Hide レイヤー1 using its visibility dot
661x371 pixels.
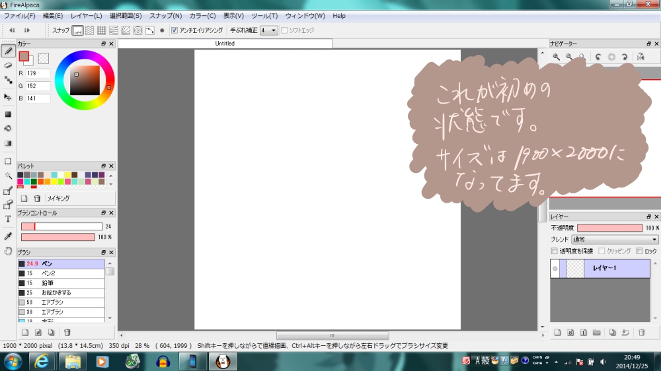(555, 269)
